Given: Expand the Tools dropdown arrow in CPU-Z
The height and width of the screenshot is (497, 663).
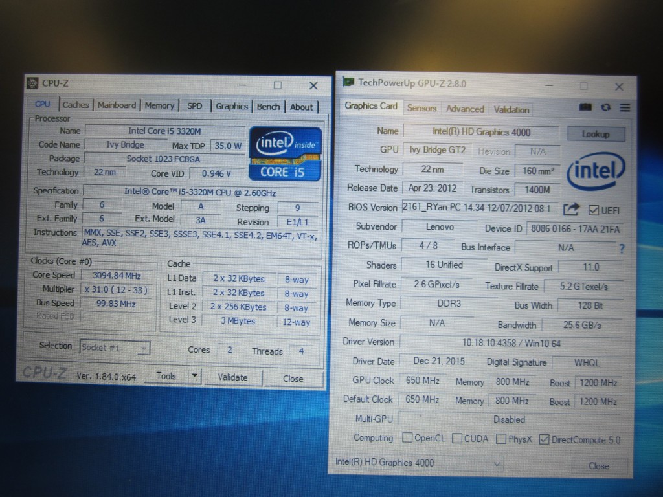Looking at the screenshot, I should [x=194, y=376].
